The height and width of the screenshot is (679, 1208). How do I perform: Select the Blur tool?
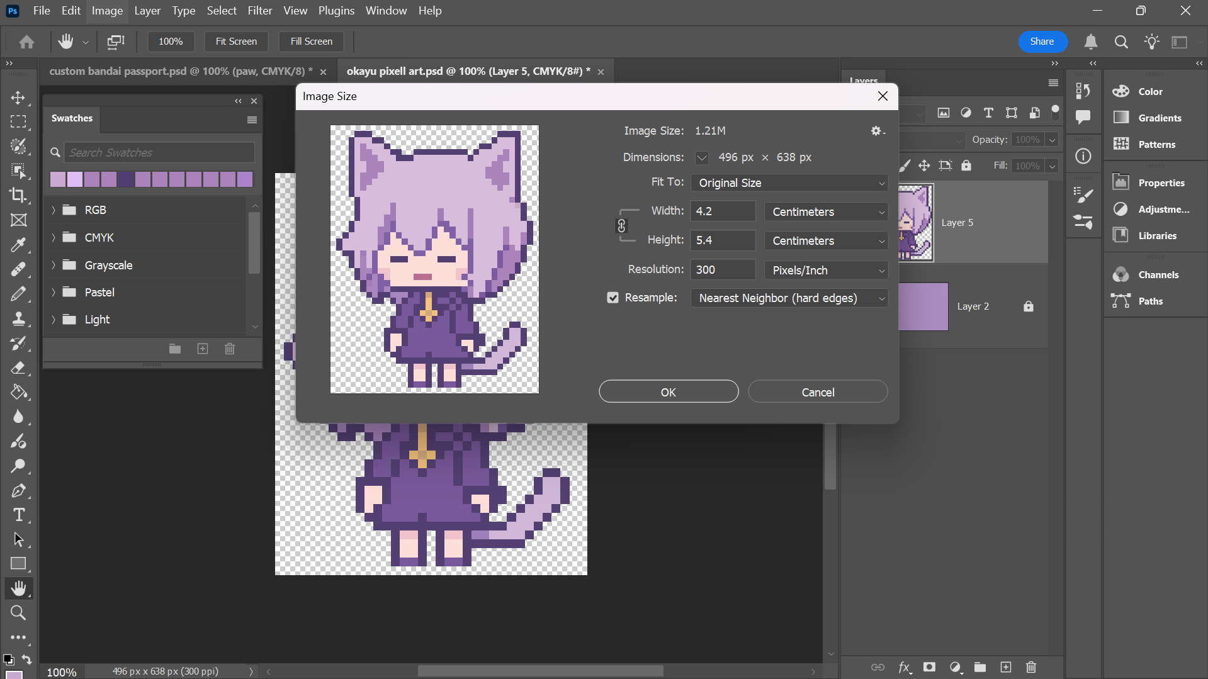[x=18, y=417]
